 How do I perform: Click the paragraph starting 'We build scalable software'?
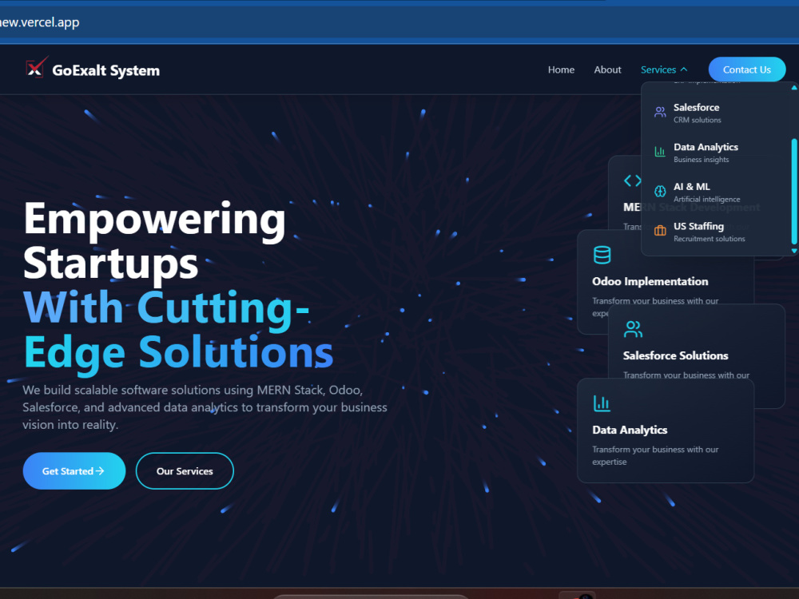click(205, 407)
